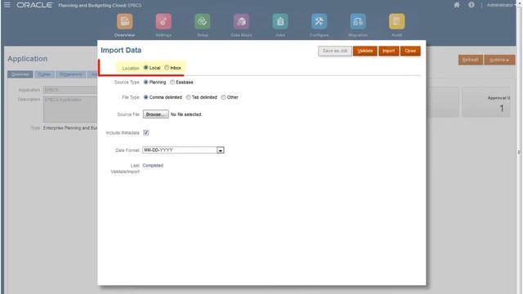Select Tab delimited file type
The width and height of the screenshot is (523, 294).
click(188, 97)
